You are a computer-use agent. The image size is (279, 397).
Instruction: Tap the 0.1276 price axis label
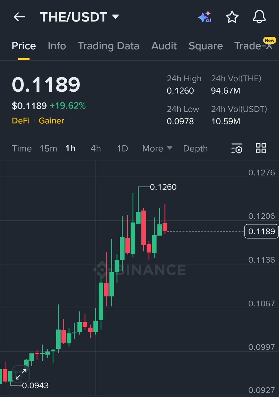pyautogui.click(x=262, y=172)
